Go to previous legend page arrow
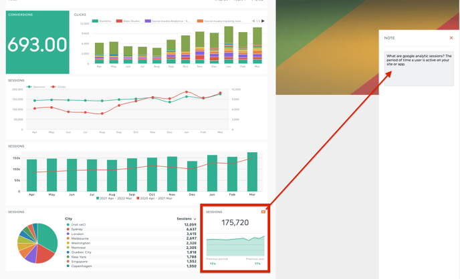Screen dimensions: 460x279 (x=253, y=21)
